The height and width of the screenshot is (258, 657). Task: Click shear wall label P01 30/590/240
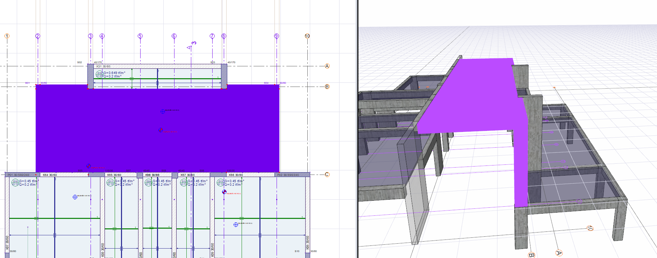click(19, 175)
